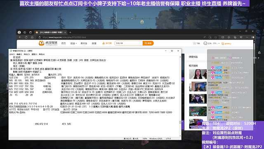Open the browser collections icon
This screenshot has height=149, width=264.
pyautogui.click(x=235, y=37)
